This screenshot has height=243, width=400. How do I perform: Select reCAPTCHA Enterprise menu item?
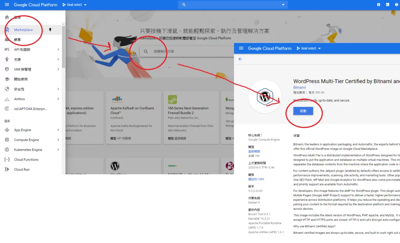[31, 109]
